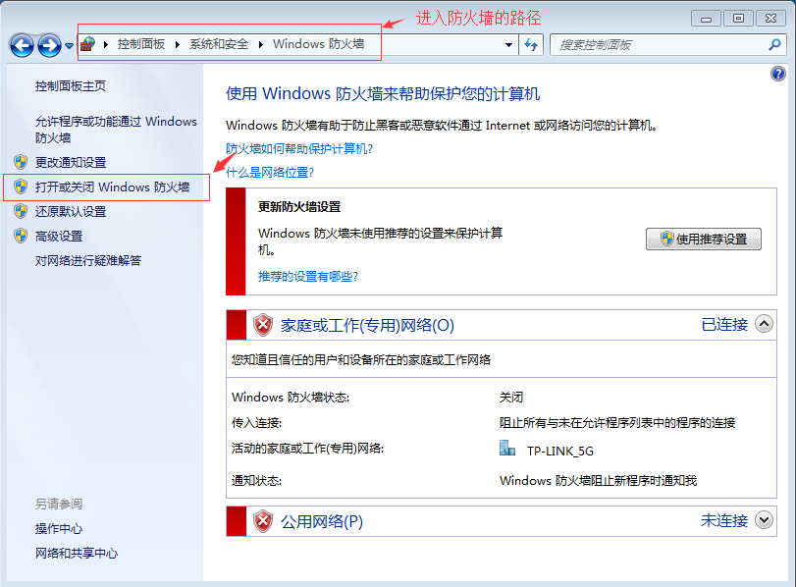Expand the 公用网络 section chevron
Viewport: 796px width, 587px height.
coord(764,520)
